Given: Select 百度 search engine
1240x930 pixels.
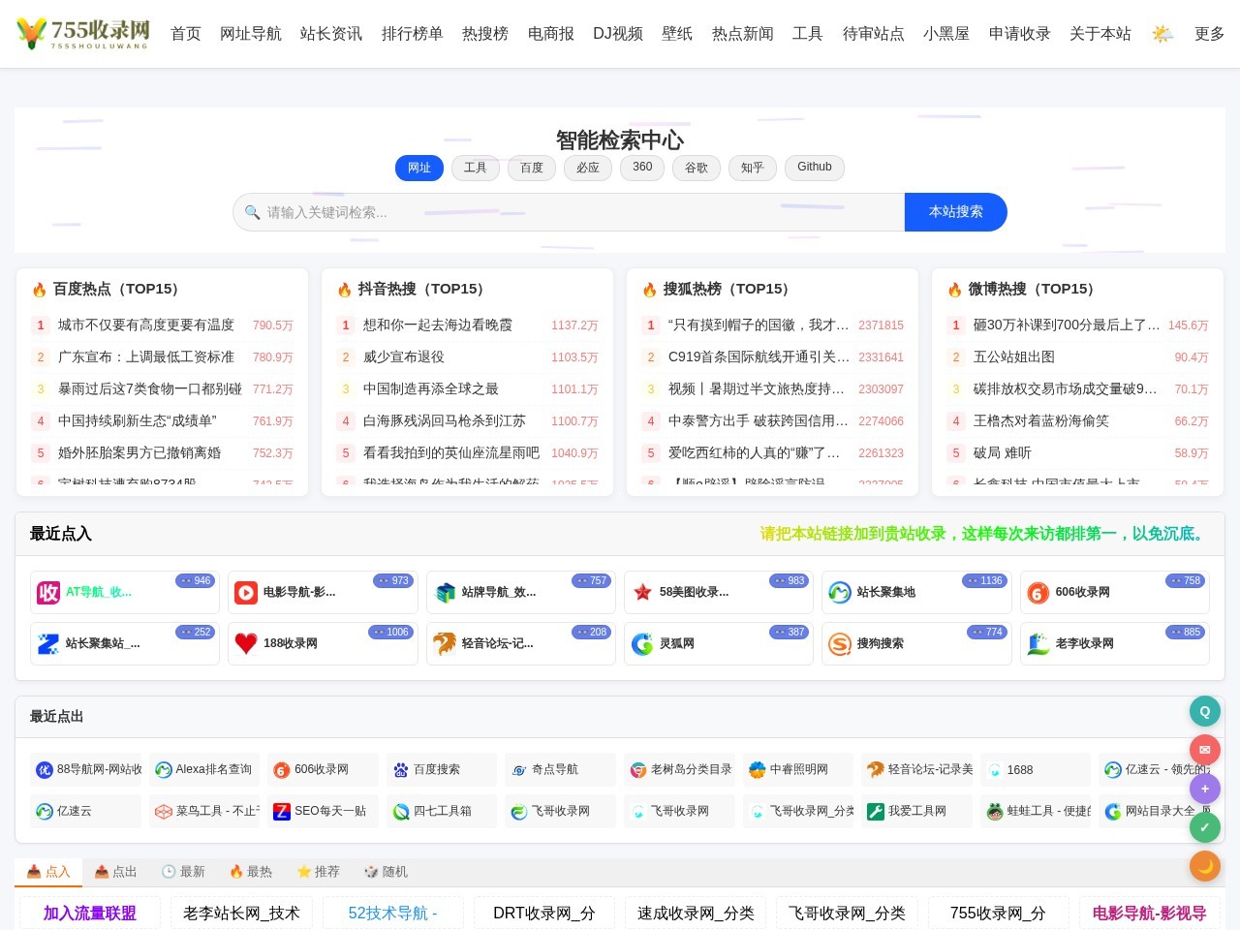Looking at the screenshot, I should tap(532, 168).
